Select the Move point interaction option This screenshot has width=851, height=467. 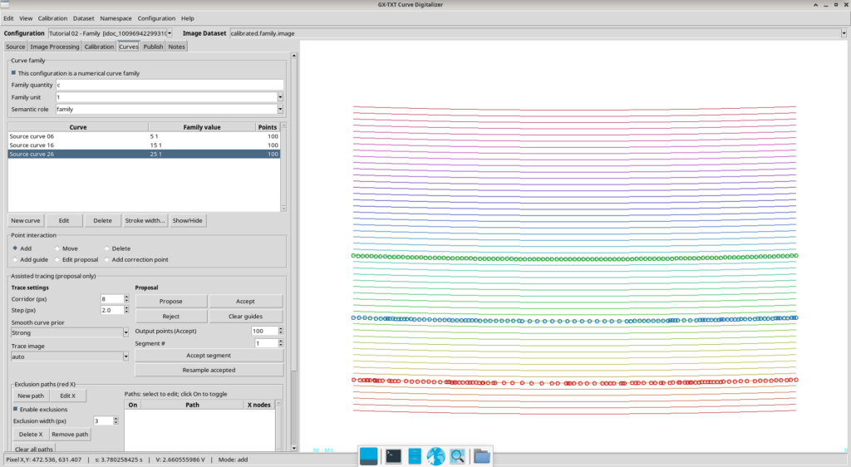pyautogui.click(x=57, y=248)
